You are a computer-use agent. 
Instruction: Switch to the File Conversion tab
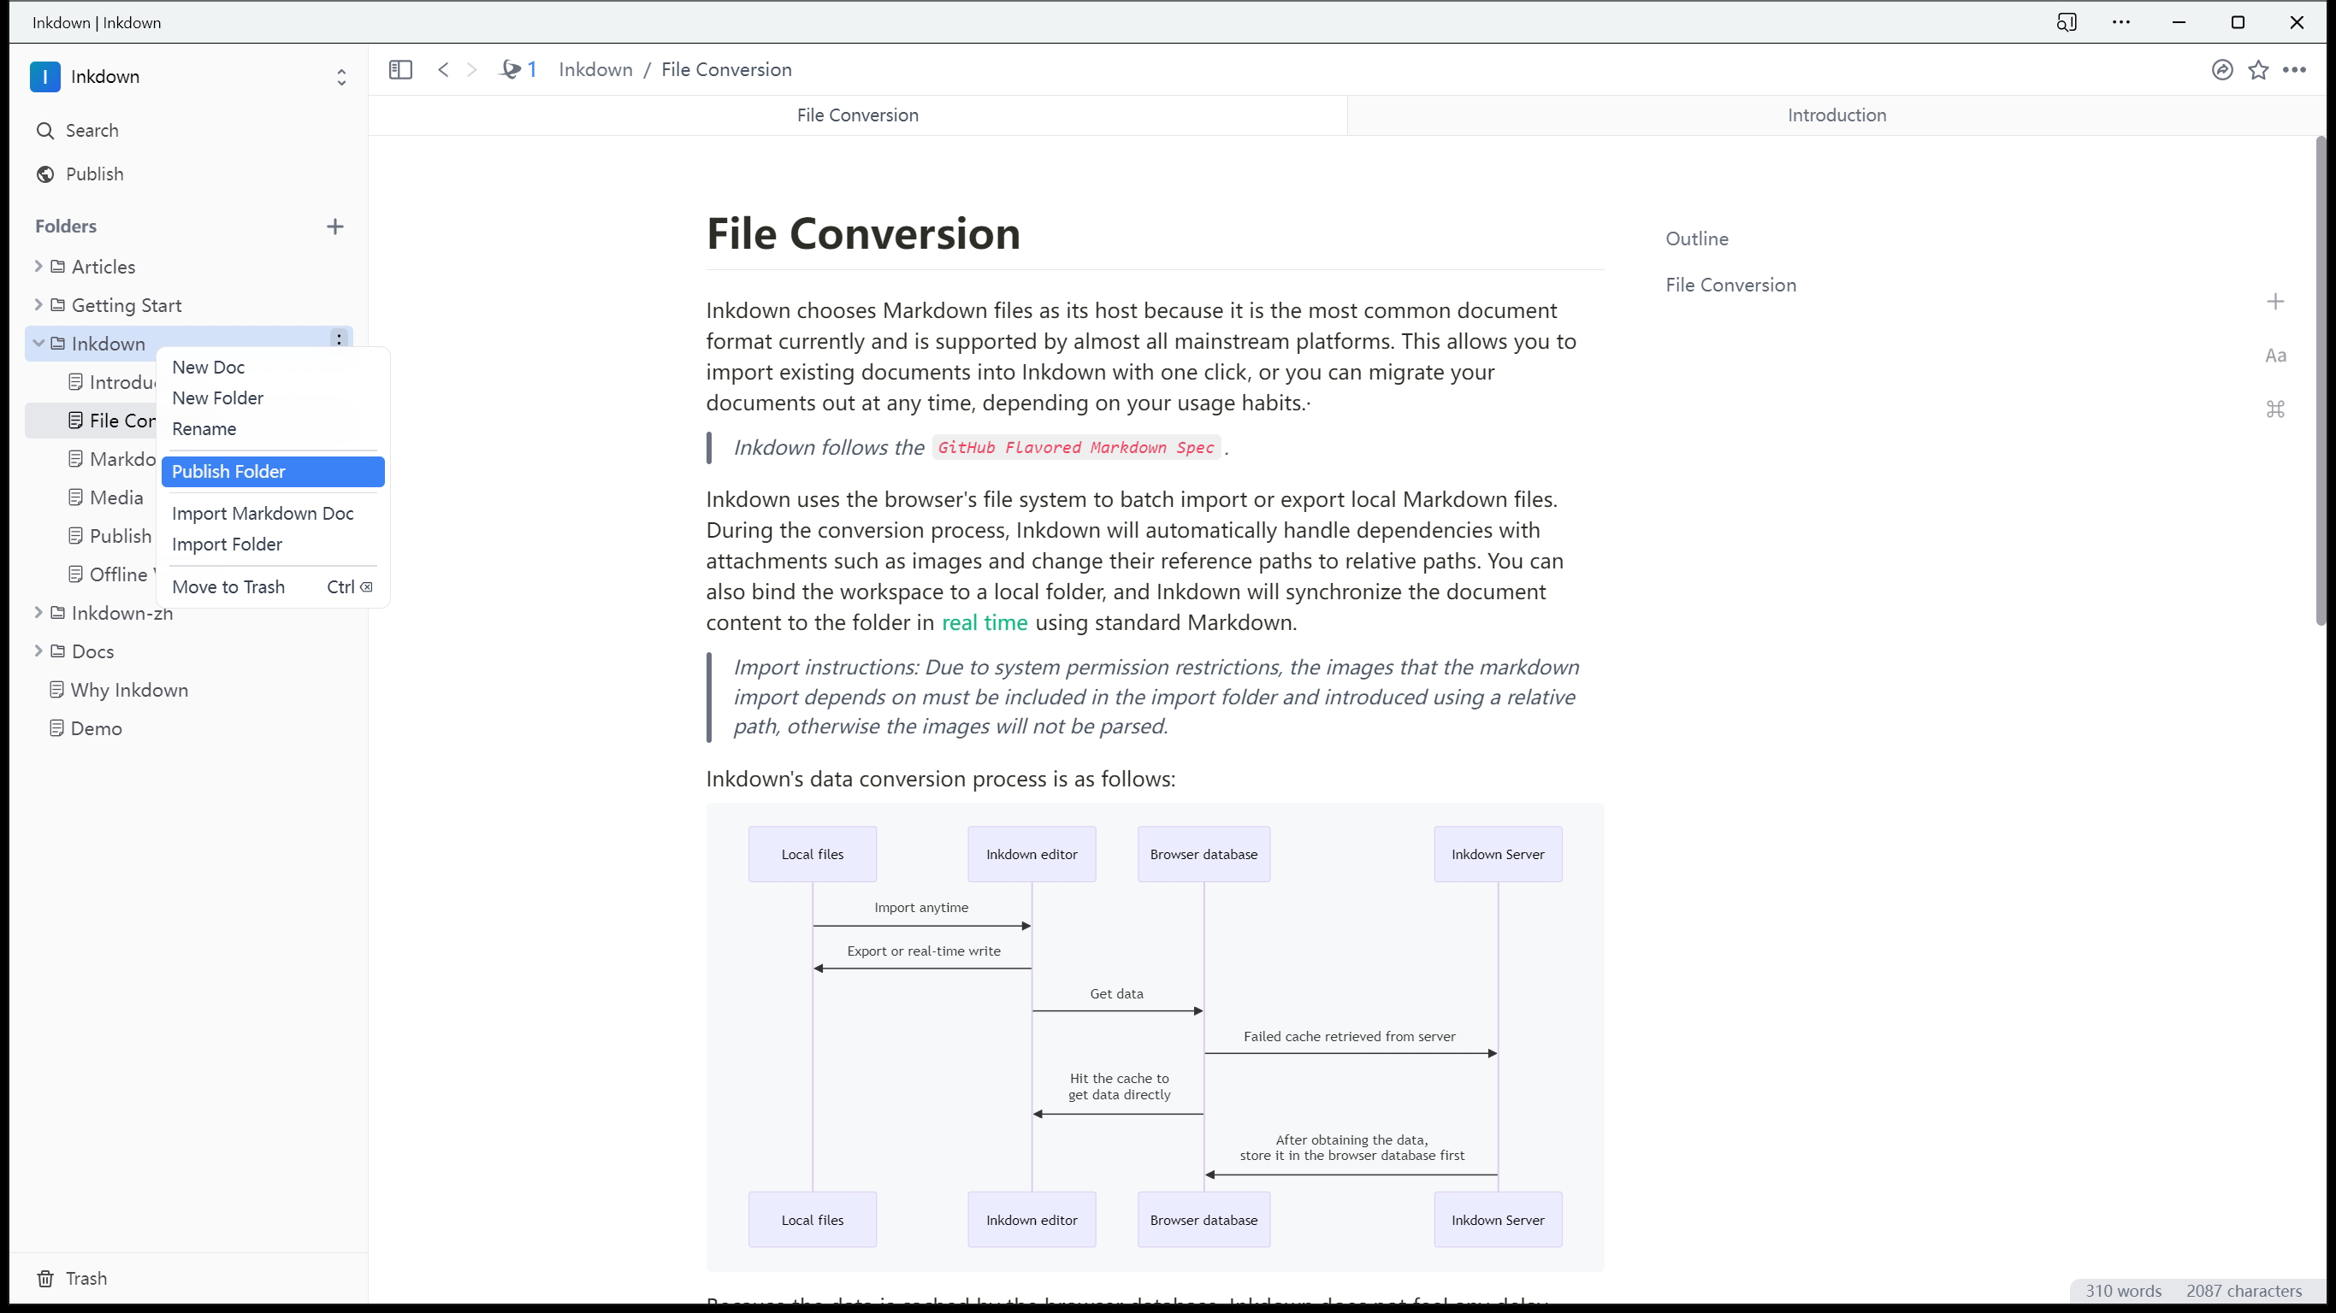(857, 115)
